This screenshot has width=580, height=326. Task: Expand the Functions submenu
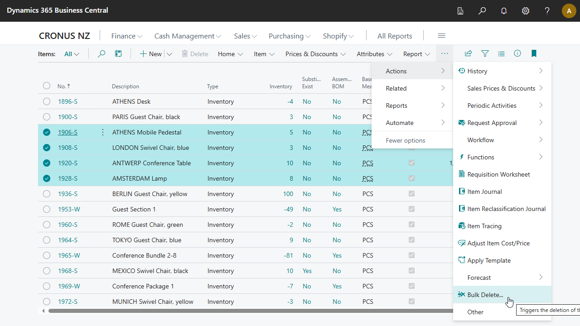point(502,157)
